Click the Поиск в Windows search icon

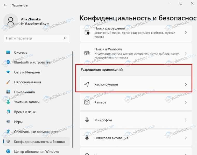pos(87,53)
